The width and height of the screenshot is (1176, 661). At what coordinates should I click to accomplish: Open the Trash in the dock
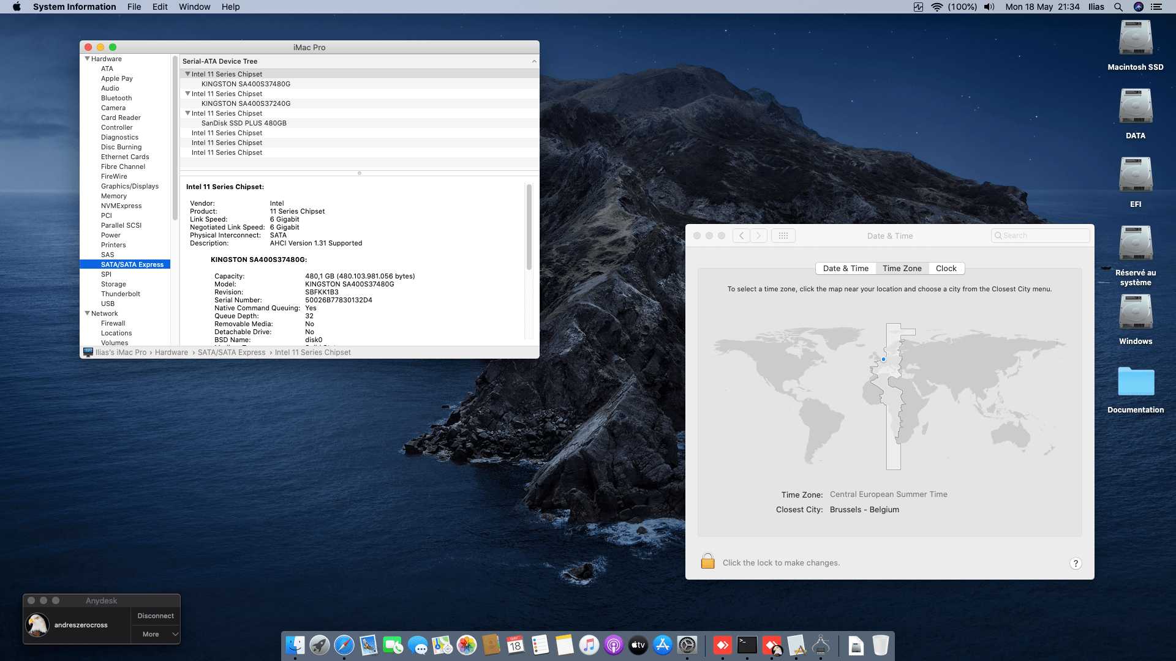[881, 645]
